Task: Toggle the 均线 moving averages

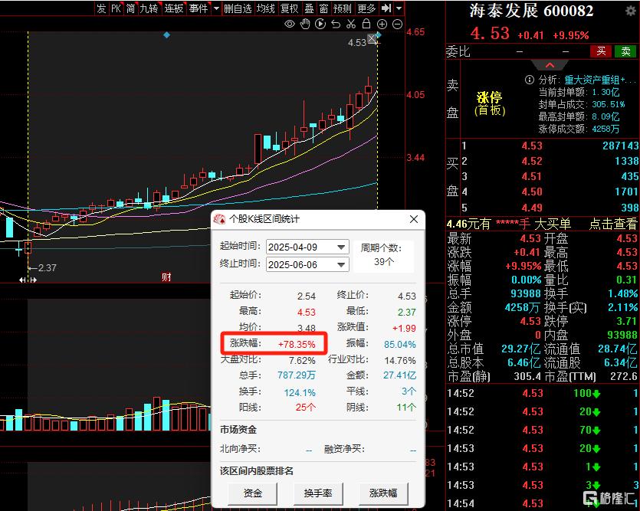Action: click(x=266, y=8)
